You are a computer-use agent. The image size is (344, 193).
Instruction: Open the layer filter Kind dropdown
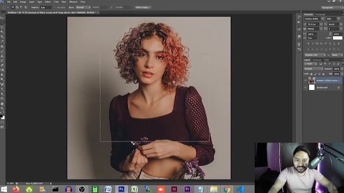[310, 64]
